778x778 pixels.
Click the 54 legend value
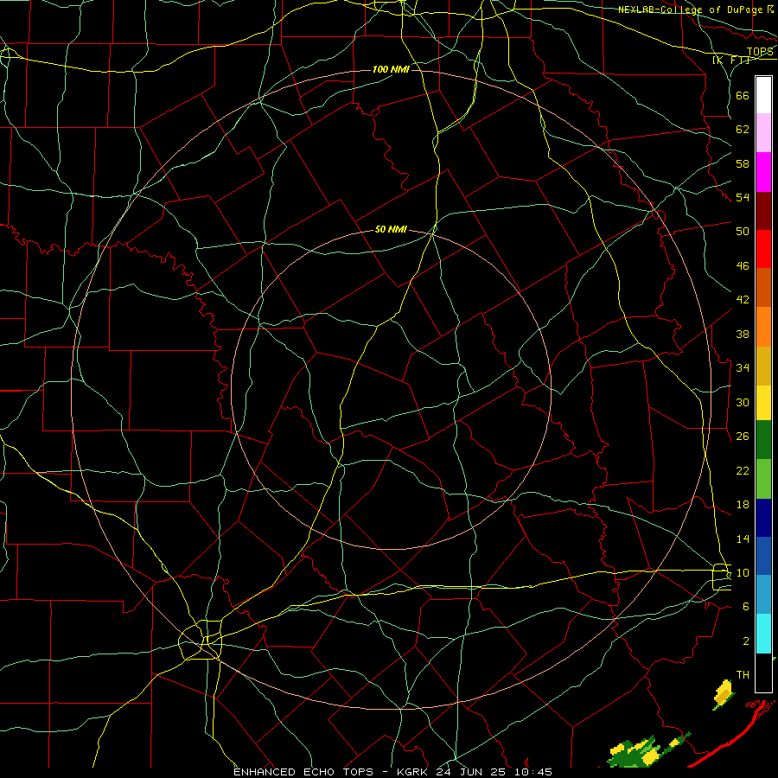tap(743, 198)
